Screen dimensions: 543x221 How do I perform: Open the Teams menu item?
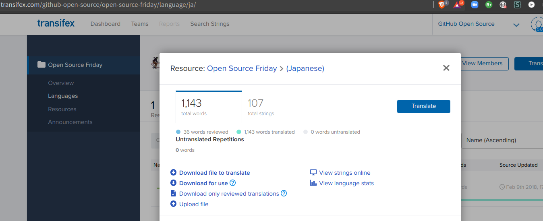tap(140, 24)
